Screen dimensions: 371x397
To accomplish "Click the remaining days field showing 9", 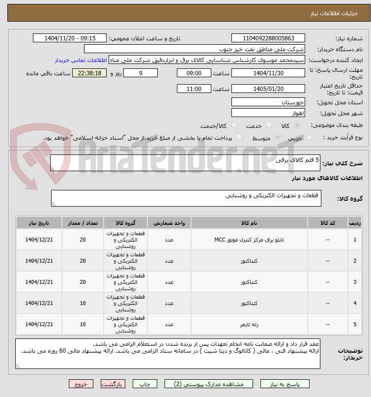I will (x=141, y=73).
